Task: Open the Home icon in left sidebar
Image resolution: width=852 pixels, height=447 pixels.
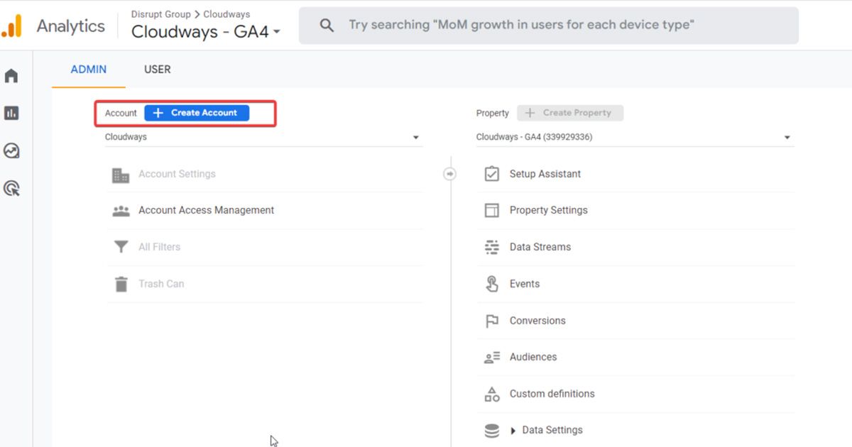Action: 11,76
